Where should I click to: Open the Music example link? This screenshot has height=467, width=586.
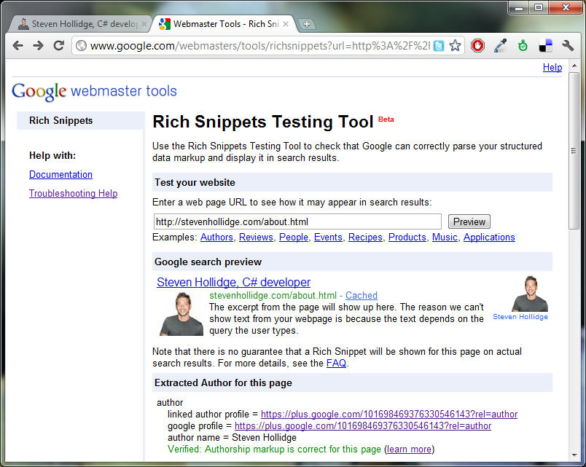tap(445, 238)
